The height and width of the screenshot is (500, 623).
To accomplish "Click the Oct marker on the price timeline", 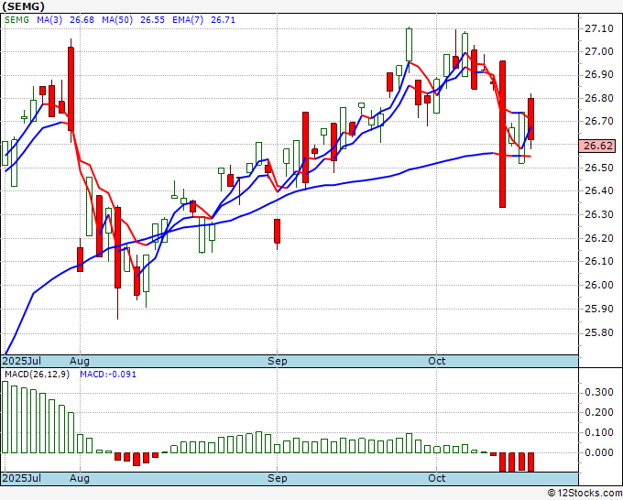I will pos(437,361).
